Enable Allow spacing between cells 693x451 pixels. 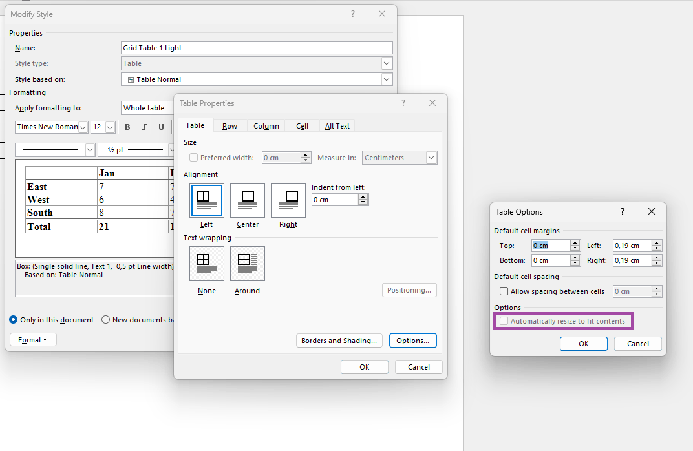click(504, 291)
